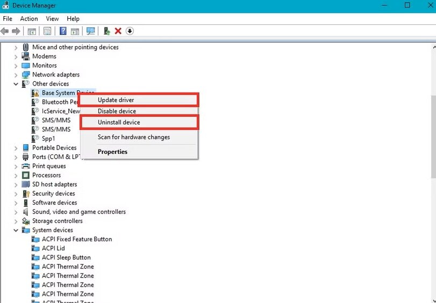Expand the Monitors node
The image size is (436, 303).
click(16, 66)
